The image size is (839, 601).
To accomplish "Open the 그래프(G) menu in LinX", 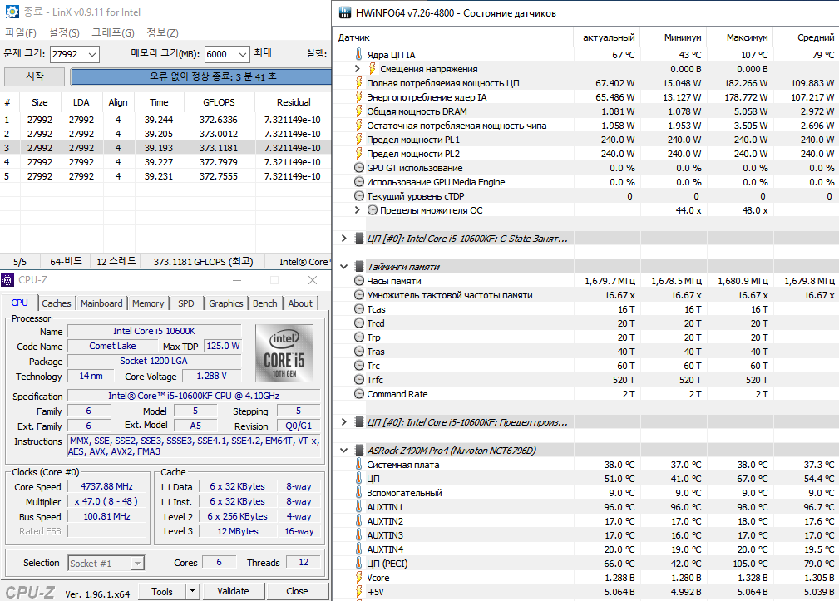I will 113,32.
